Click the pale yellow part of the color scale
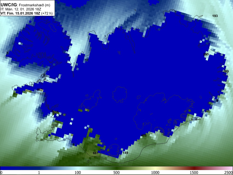The image size is (233, 175). (155, 168)
